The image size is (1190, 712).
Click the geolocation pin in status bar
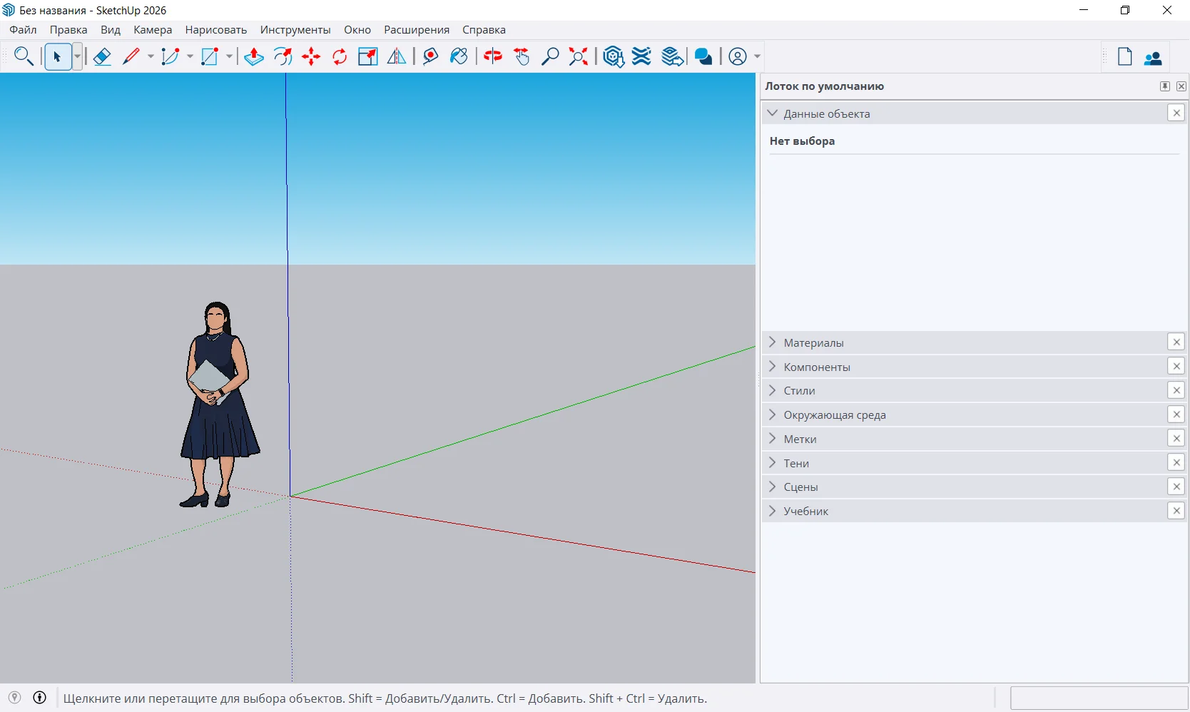coord(14,698)
